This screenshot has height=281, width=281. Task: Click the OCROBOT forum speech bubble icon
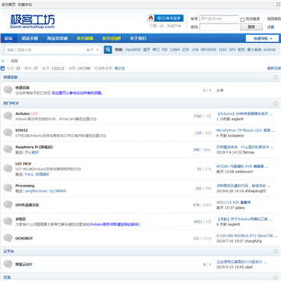pos(8,238)
